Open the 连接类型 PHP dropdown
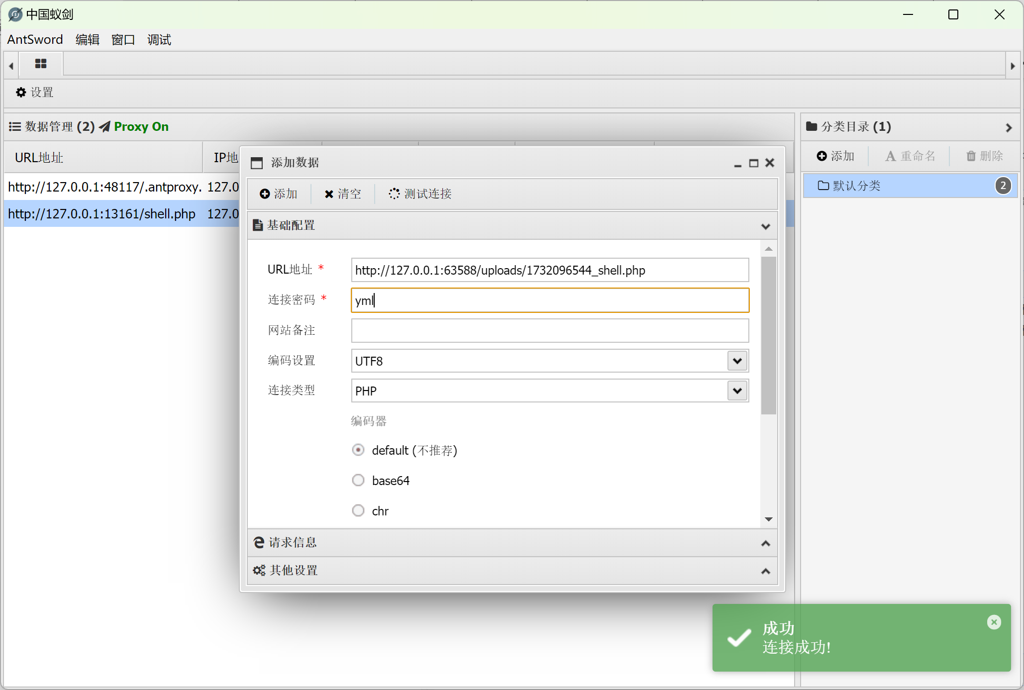The height and width of the screenshot is (690, 1024). 737,391
